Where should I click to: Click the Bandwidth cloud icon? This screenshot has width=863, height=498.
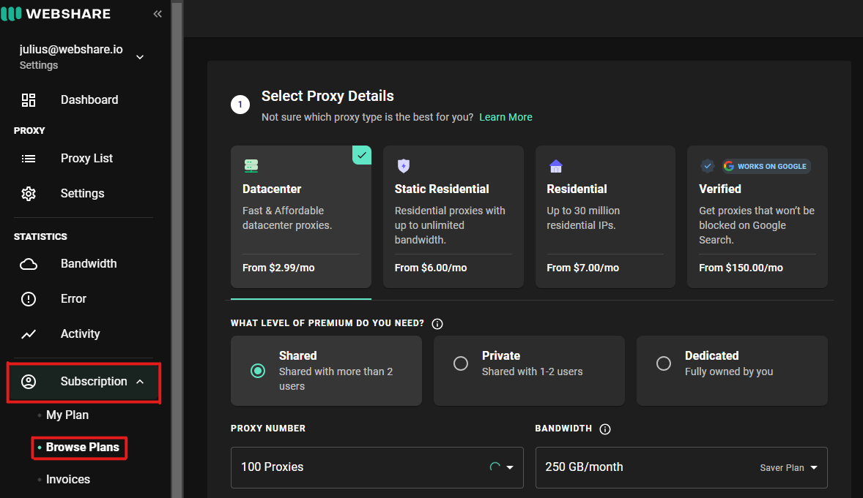(x=29, y=264)
